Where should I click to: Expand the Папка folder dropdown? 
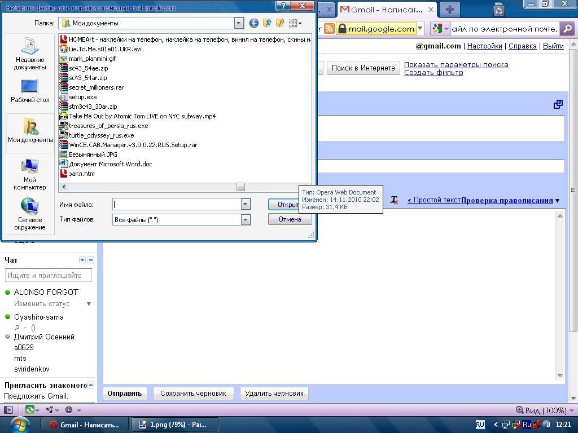239,23
